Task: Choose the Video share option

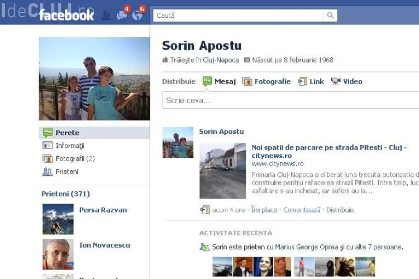Action: click(x=353, y=81)
